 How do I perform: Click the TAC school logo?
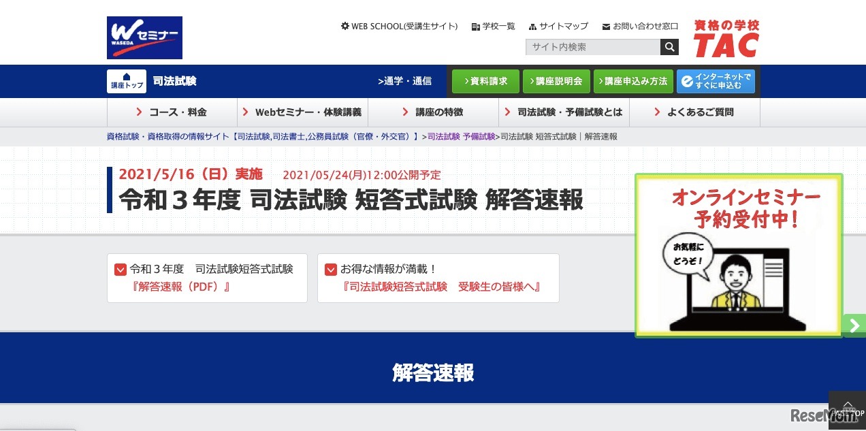tap(726, 39)
